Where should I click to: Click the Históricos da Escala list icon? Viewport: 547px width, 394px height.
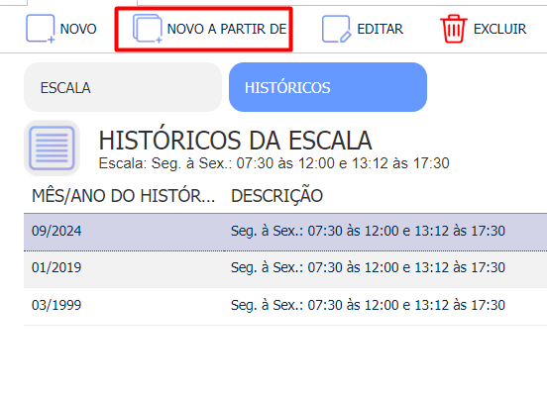(x=52, y=148)
